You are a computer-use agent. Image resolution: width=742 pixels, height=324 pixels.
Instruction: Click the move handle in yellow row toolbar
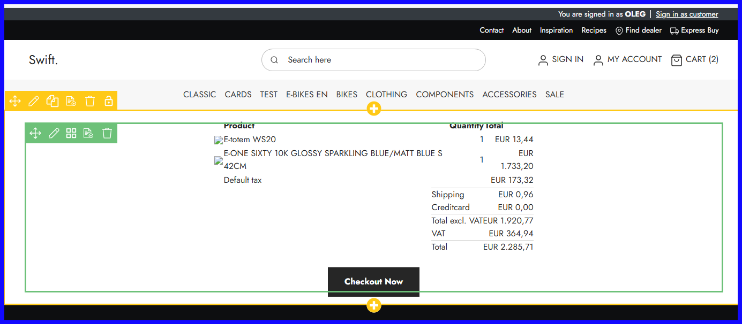click(15, 101)
